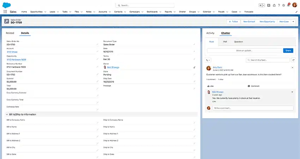Select the Chatter panel tab

tap(226, 33)
